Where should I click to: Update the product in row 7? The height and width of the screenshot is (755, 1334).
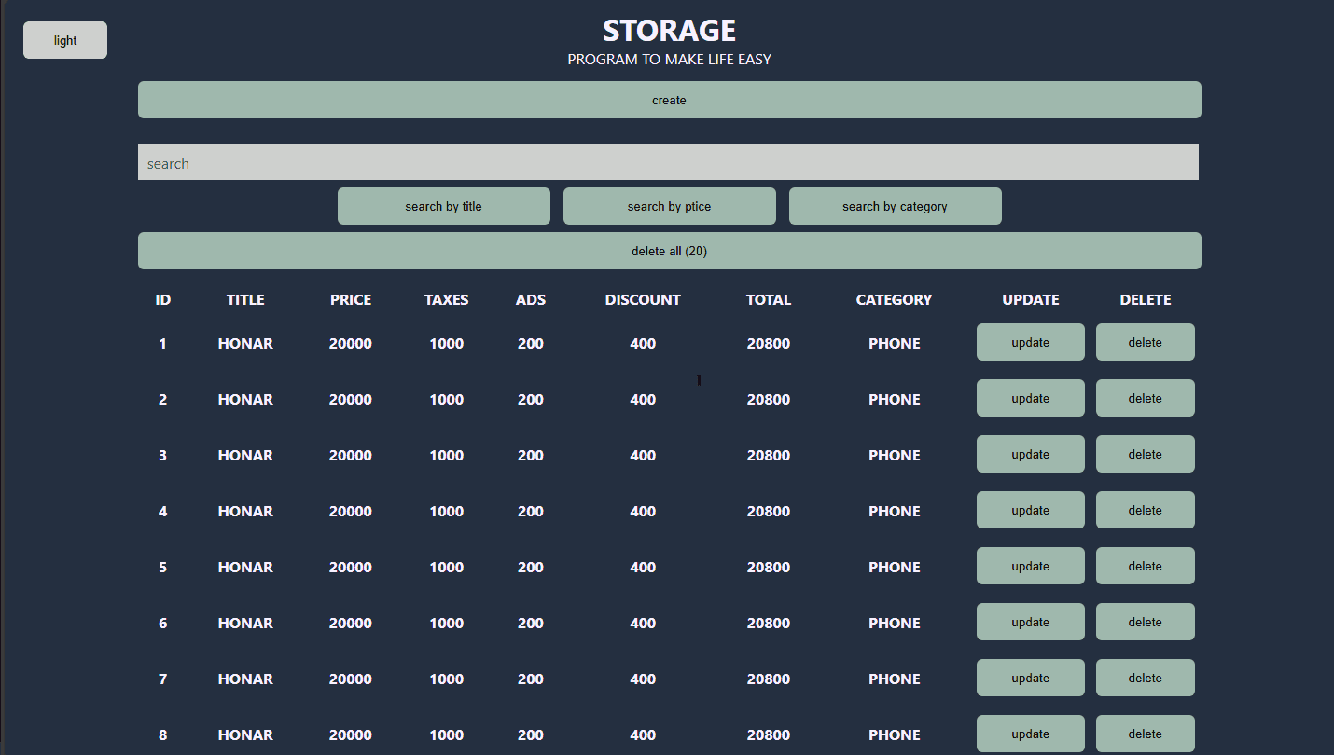coord(1030,678)
